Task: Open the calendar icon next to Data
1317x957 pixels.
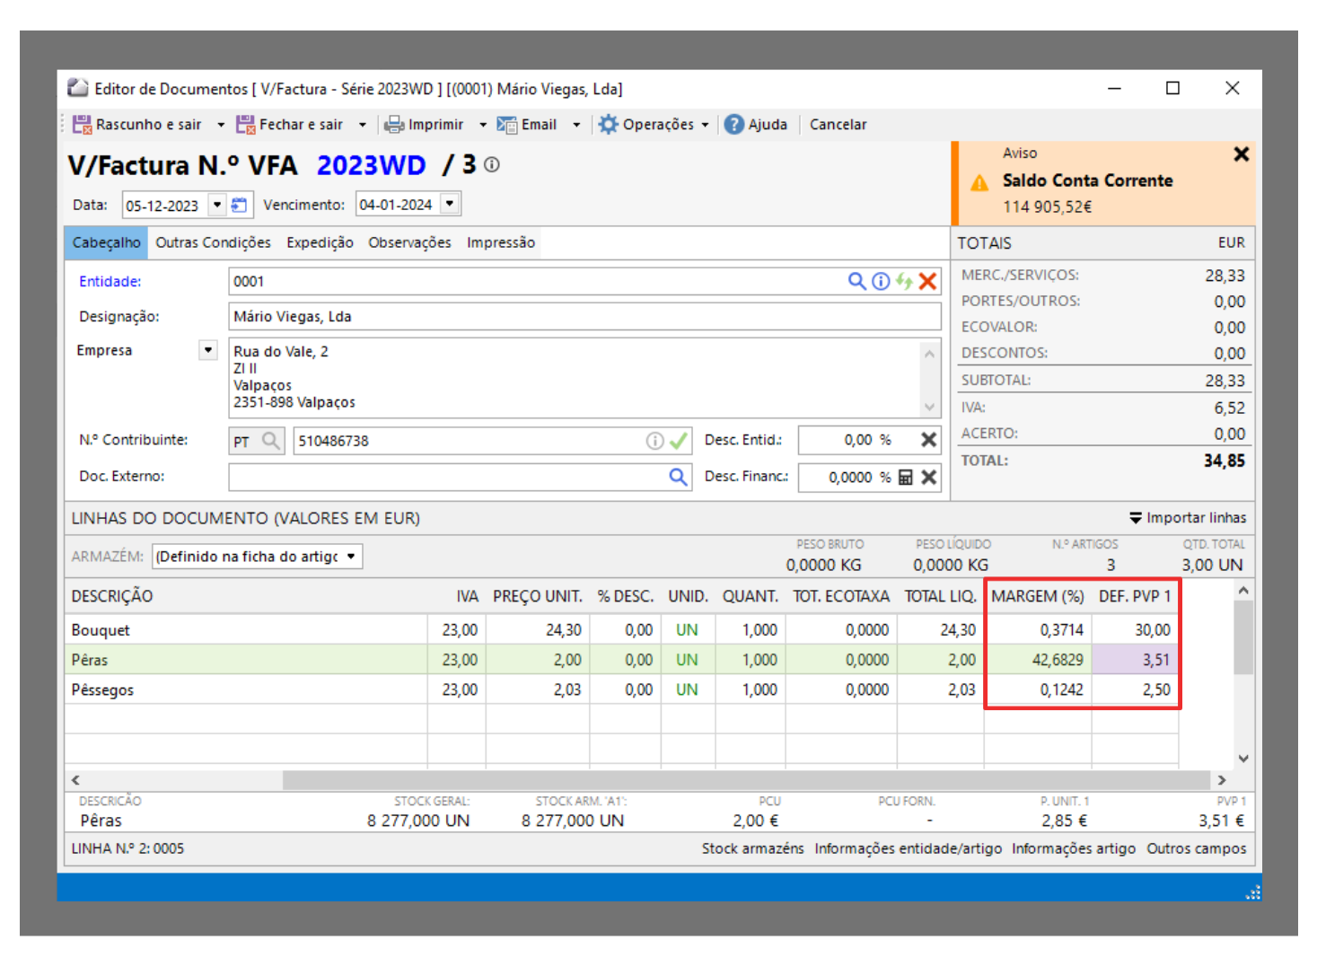Action: pos(239,205)
